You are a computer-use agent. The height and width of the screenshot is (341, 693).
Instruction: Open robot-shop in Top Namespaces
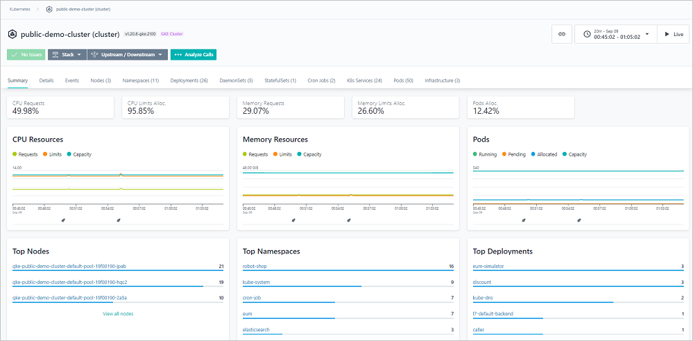(256, 266)
